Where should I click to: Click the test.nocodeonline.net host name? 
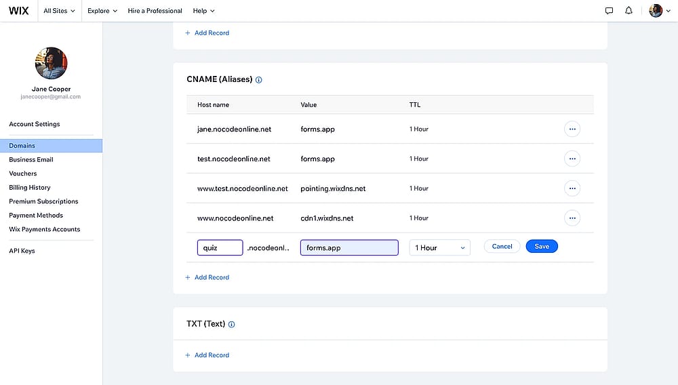point(234,159)
